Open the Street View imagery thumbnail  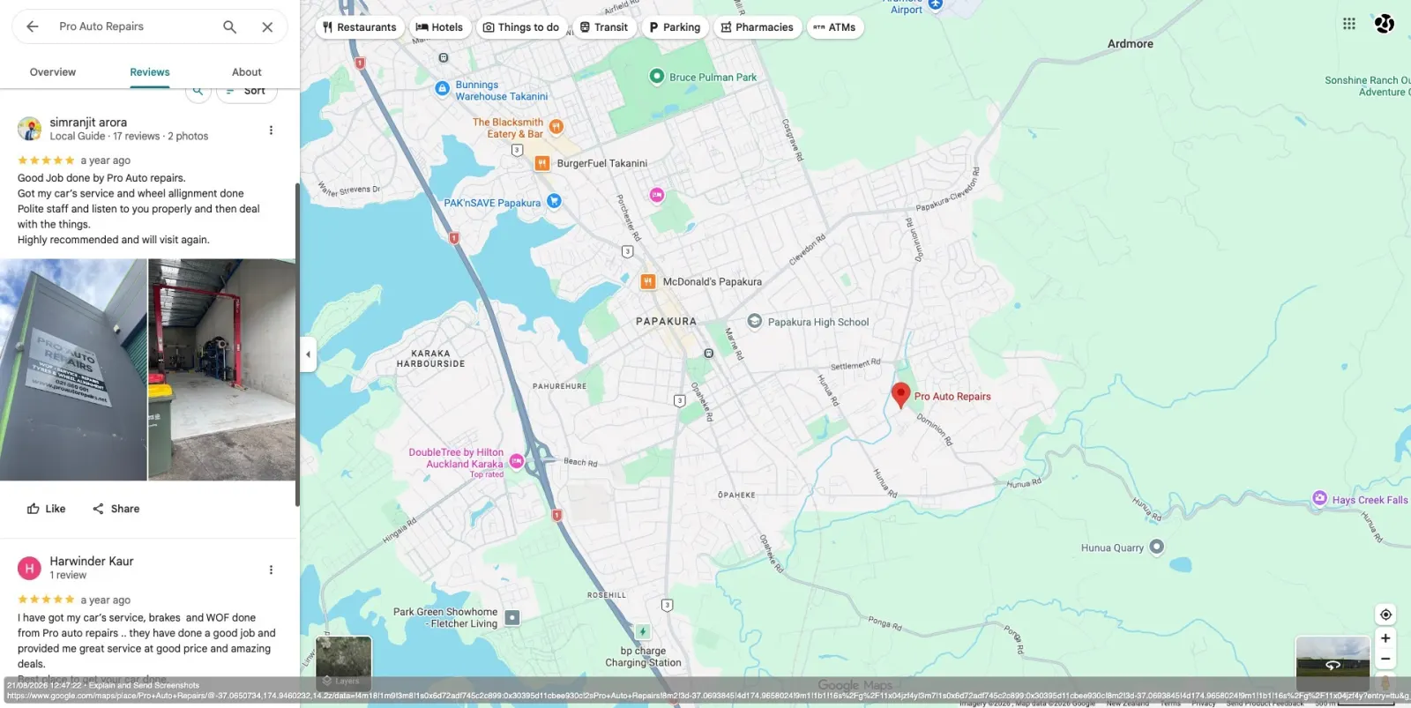pos(1333,663)
